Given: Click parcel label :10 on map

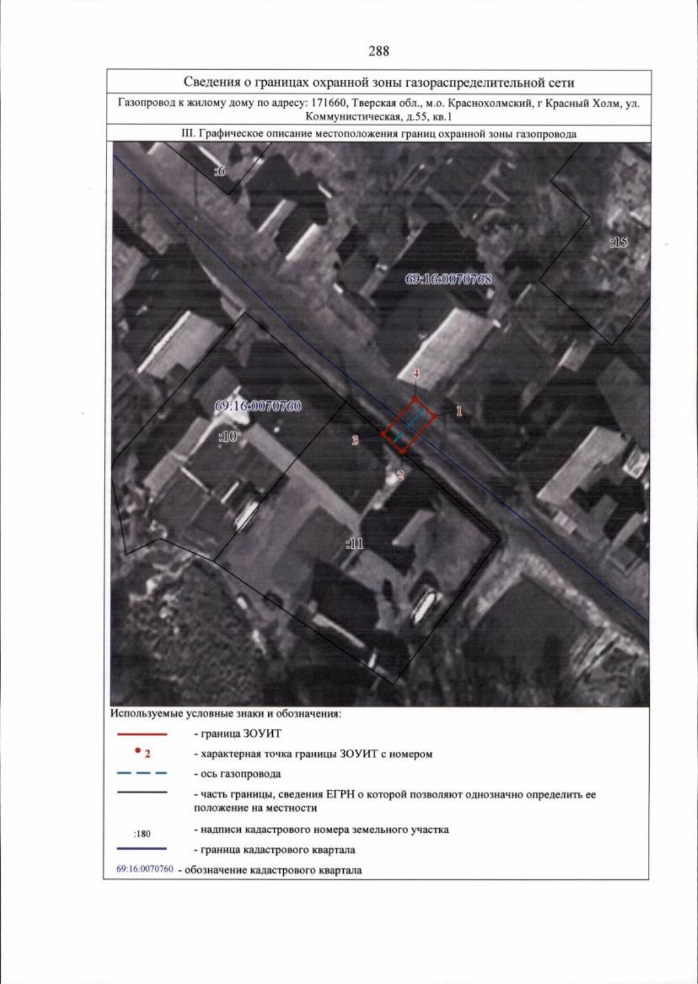Looking at the screenshot, I should point(227,436).
